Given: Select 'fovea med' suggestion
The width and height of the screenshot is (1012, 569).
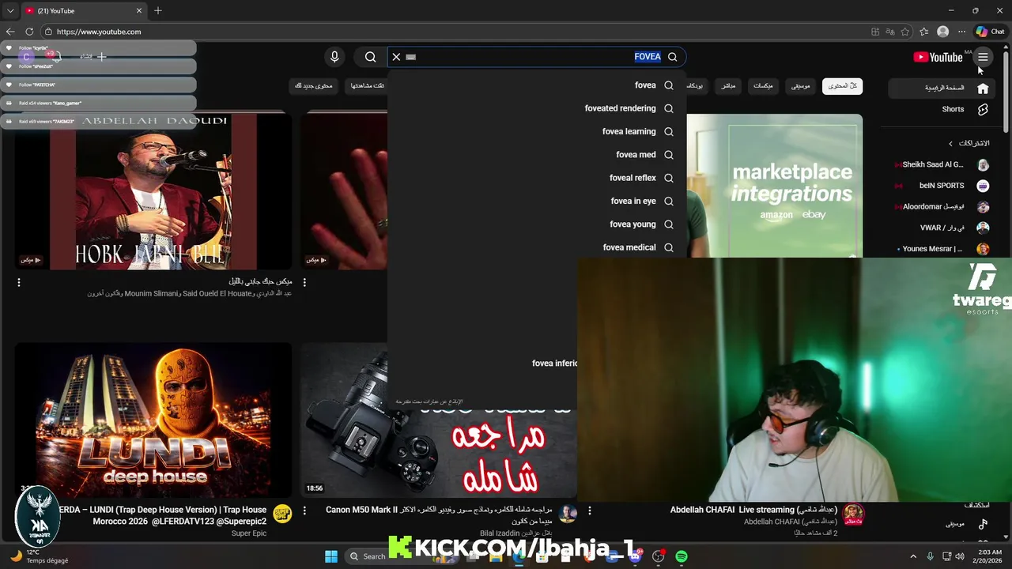Looking at the screenshot, I should click(537, 155).
